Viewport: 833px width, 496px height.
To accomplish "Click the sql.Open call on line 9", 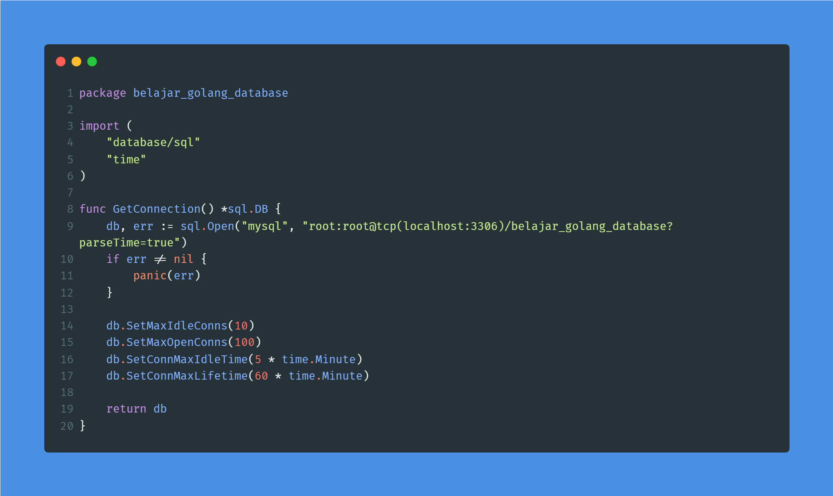I will point(207,226).
